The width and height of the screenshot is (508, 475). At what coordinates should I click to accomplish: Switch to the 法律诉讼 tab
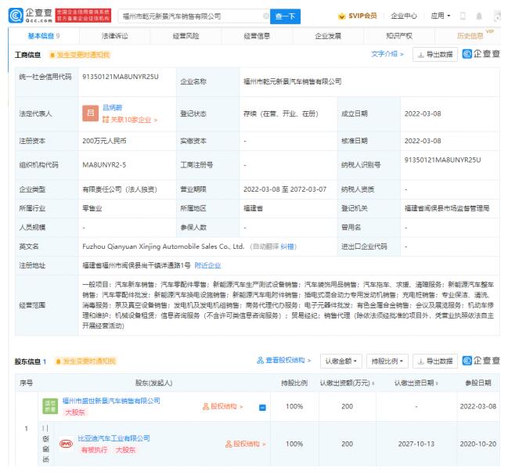point(117,36)
